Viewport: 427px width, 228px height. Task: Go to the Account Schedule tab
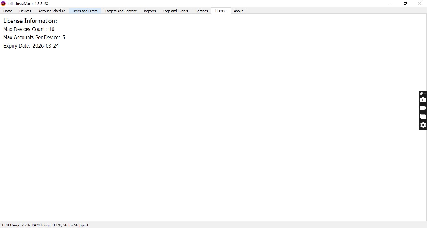point(52,11)
